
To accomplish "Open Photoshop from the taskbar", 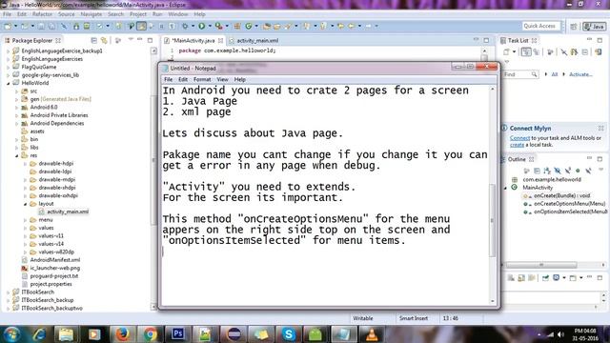I will [178, 334].
